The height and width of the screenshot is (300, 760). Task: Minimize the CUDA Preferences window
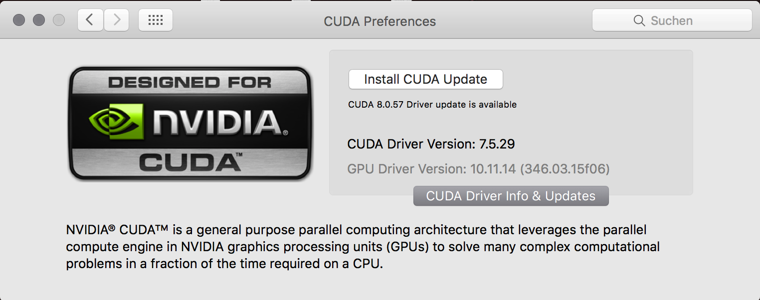(39, 20)
